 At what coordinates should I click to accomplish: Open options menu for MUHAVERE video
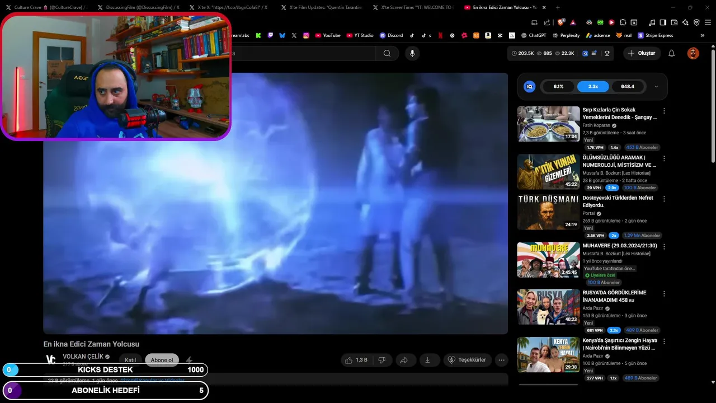pos(664,247)
